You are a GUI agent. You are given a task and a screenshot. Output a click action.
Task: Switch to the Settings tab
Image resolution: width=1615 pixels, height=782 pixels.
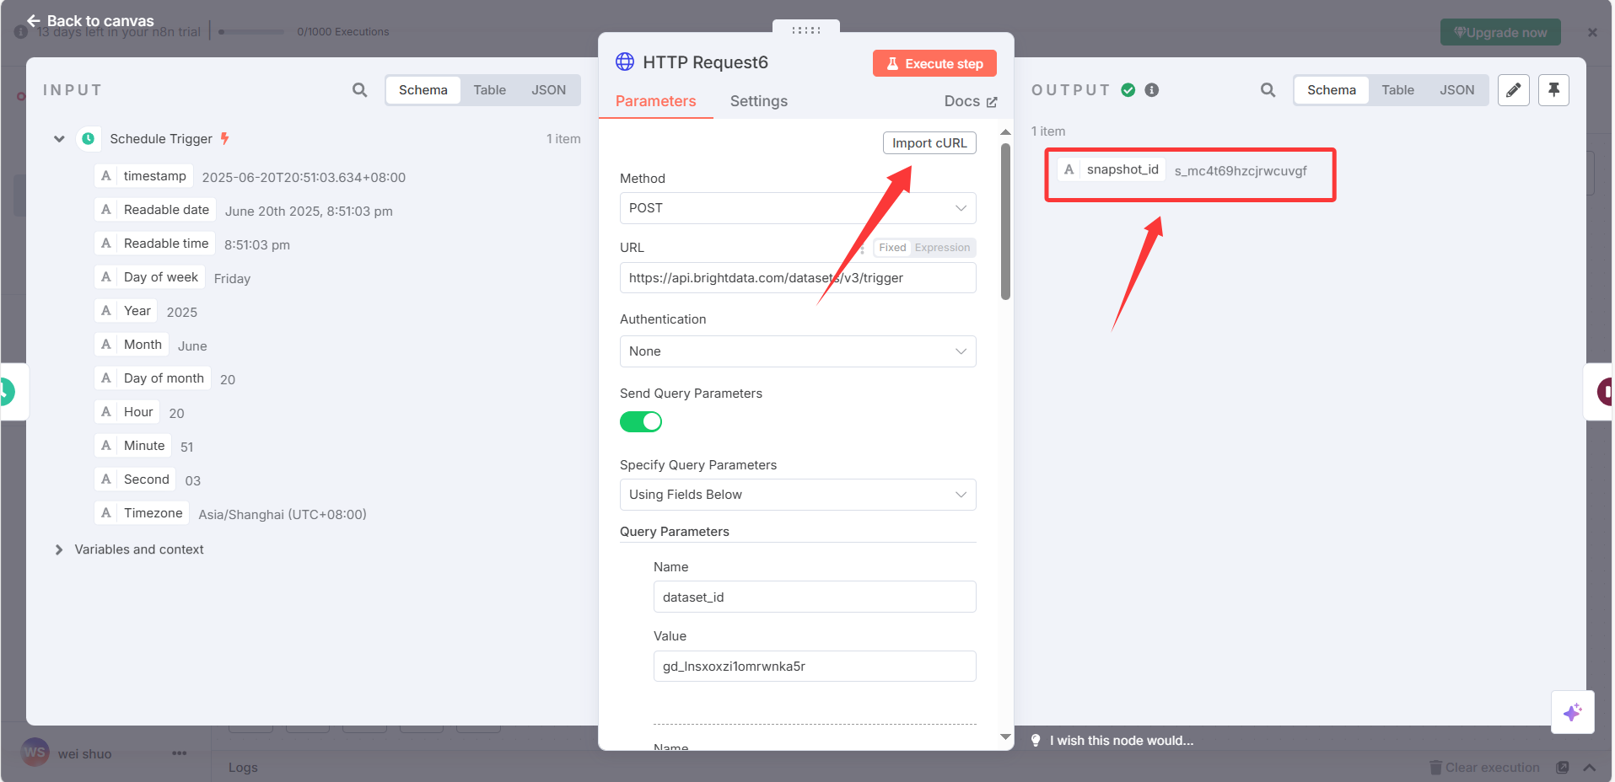coord(759,101)
